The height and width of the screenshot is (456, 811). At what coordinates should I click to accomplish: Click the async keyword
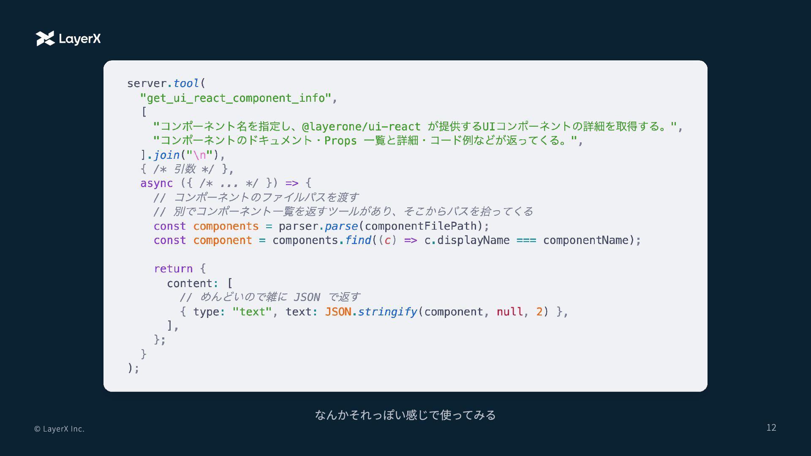[x=156, y=183]
